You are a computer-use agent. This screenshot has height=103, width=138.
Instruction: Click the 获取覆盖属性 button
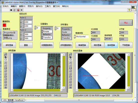[x=66, y=45]
